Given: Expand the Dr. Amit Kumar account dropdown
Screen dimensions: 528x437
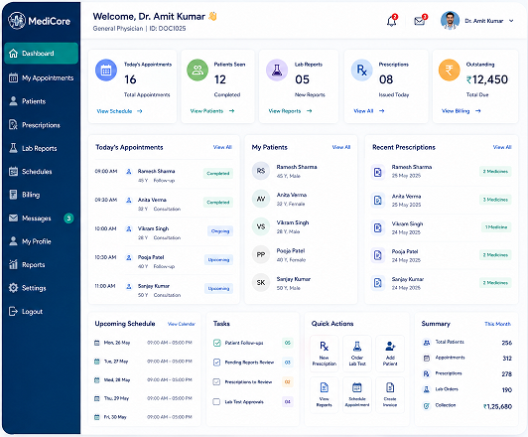Looking at the screenshot, I should pyautogui.click(x=511, y=21).
